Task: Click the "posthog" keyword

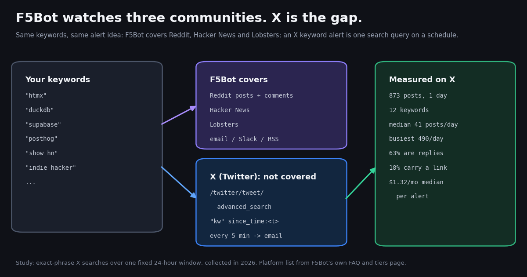Action: tap(41, 139)
